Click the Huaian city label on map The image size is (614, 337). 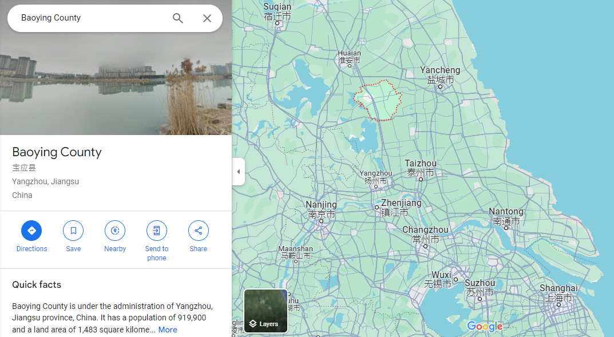point(349,57)
